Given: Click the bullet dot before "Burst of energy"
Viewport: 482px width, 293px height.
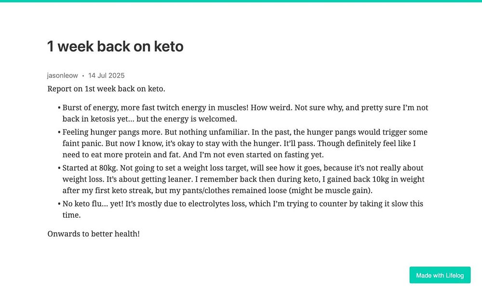Looking at the screenshot, I should click(59, 108).
